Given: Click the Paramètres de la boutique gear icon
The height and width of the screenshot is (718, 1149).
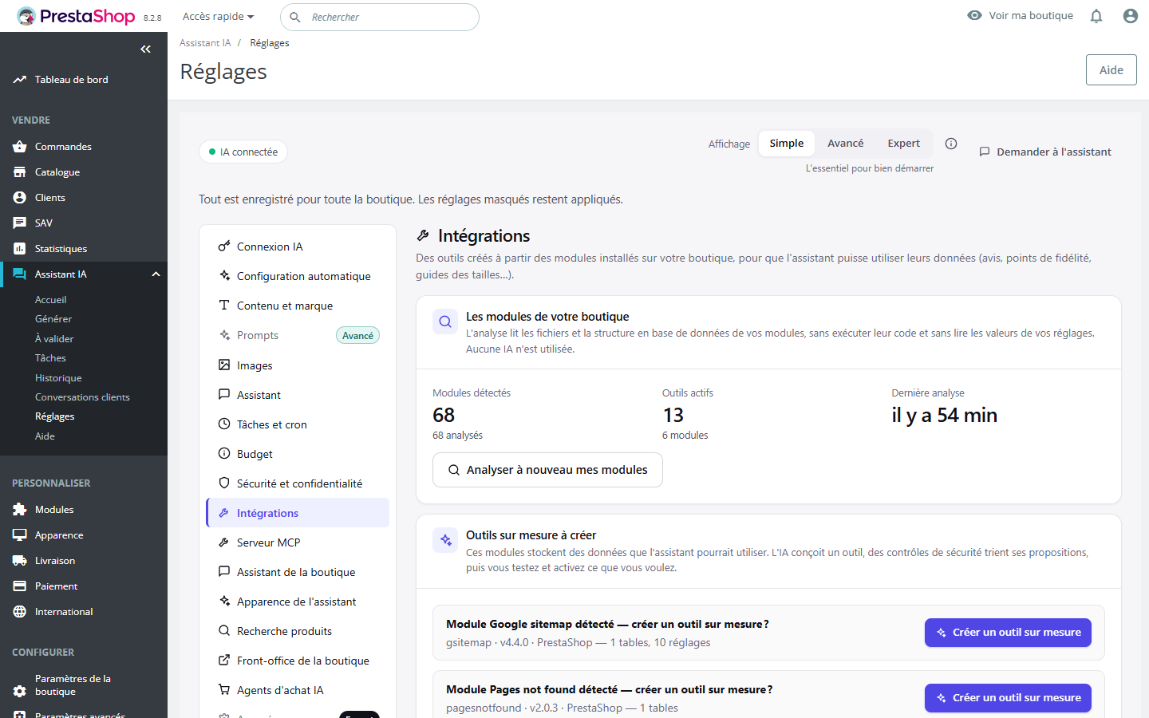Looking at the screenshot, I should [20, 691].
